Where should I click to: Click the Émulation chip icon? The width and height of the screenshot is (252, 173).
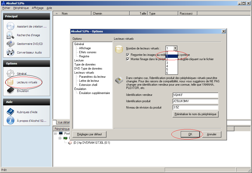(10, 90)
